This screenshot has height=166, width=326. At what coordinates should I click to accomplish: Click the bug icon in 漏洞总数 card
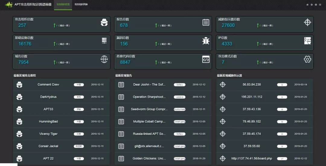click(x=206, y=41)
